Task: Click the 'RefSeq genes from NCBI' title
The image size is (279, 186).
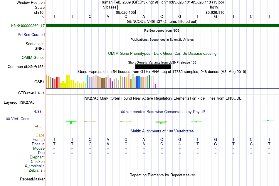Action: coord(162,30)
